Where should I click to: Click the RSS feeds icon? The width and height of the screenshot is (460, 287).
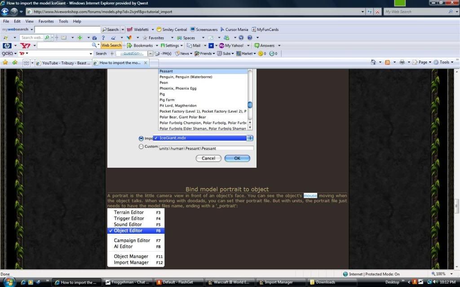(x=387, y=62)
